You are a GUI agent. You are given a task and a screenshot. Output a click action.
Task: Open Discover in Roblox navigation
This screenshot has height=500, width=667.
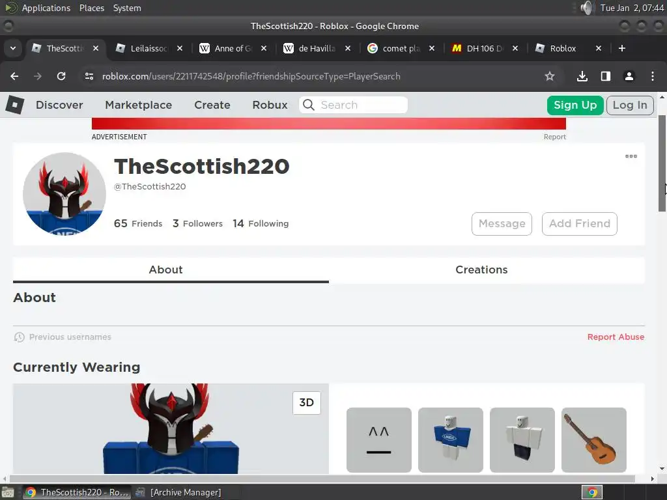59,105
